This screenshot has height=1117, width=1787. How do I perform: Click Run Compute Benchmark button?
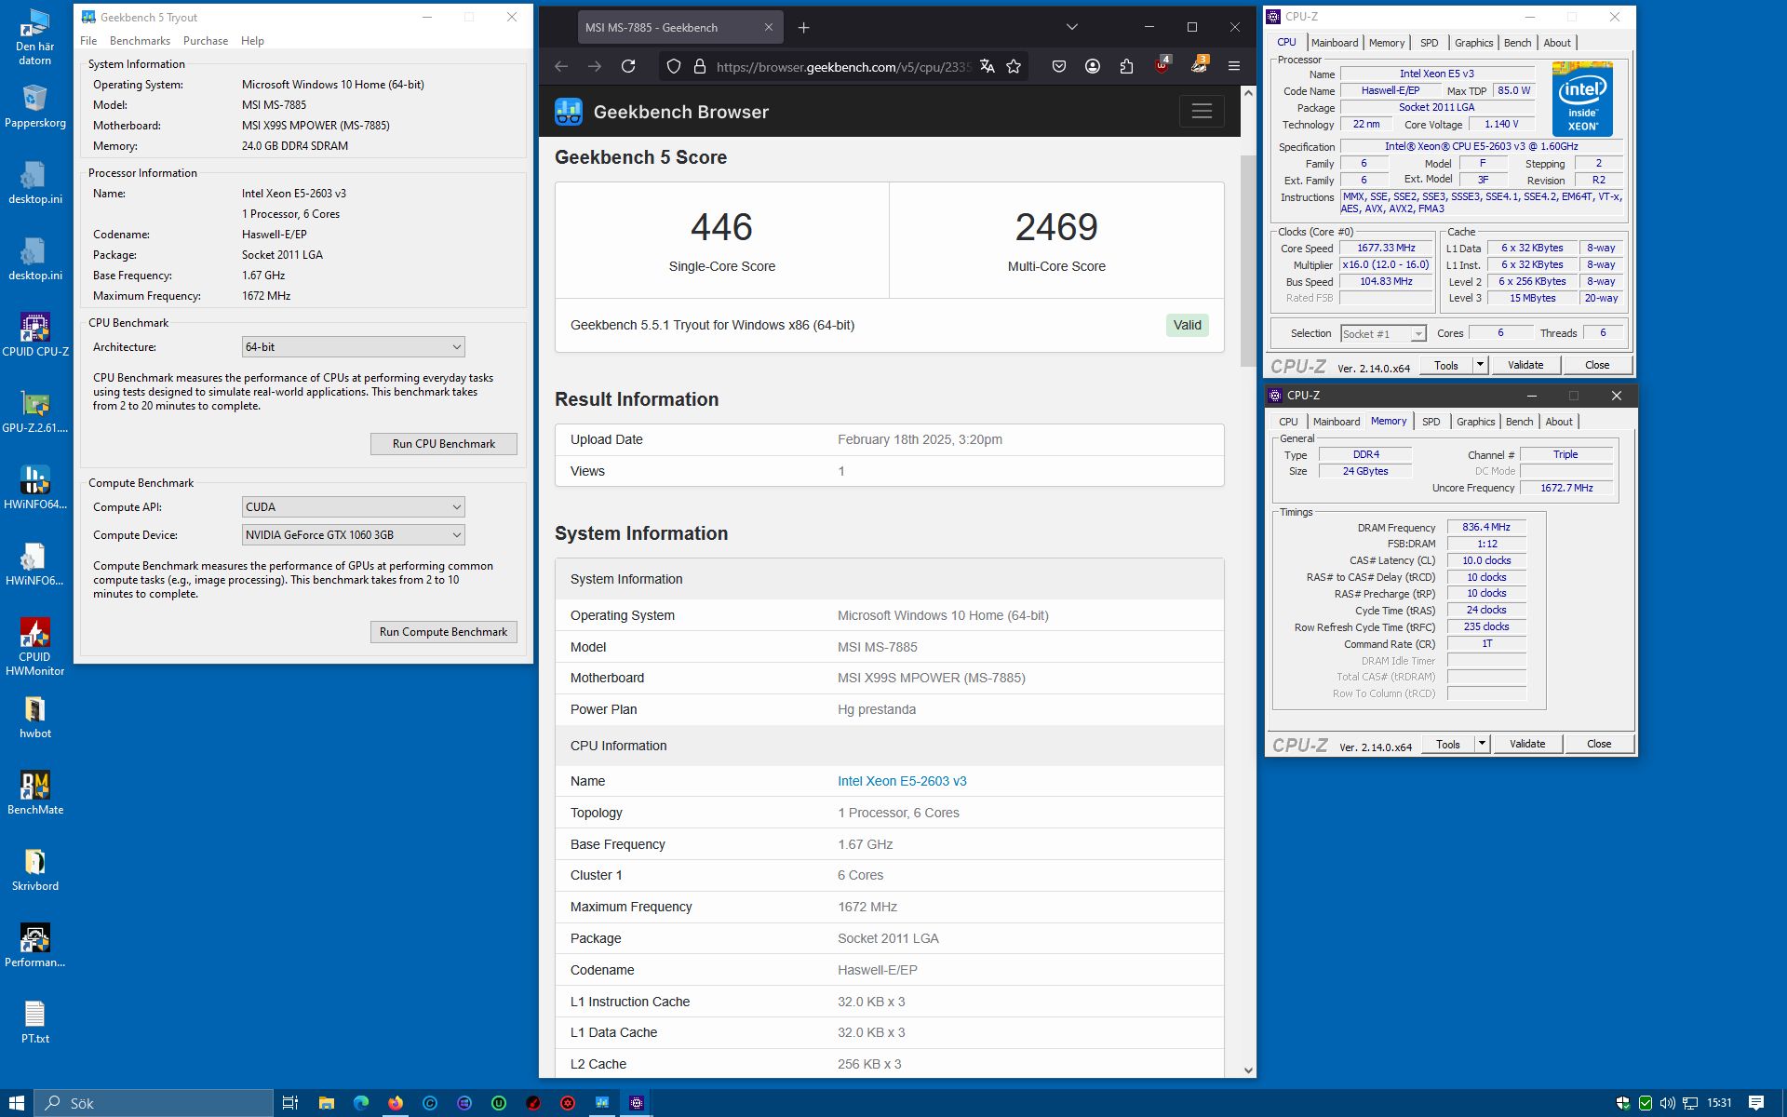pos(443,632)
